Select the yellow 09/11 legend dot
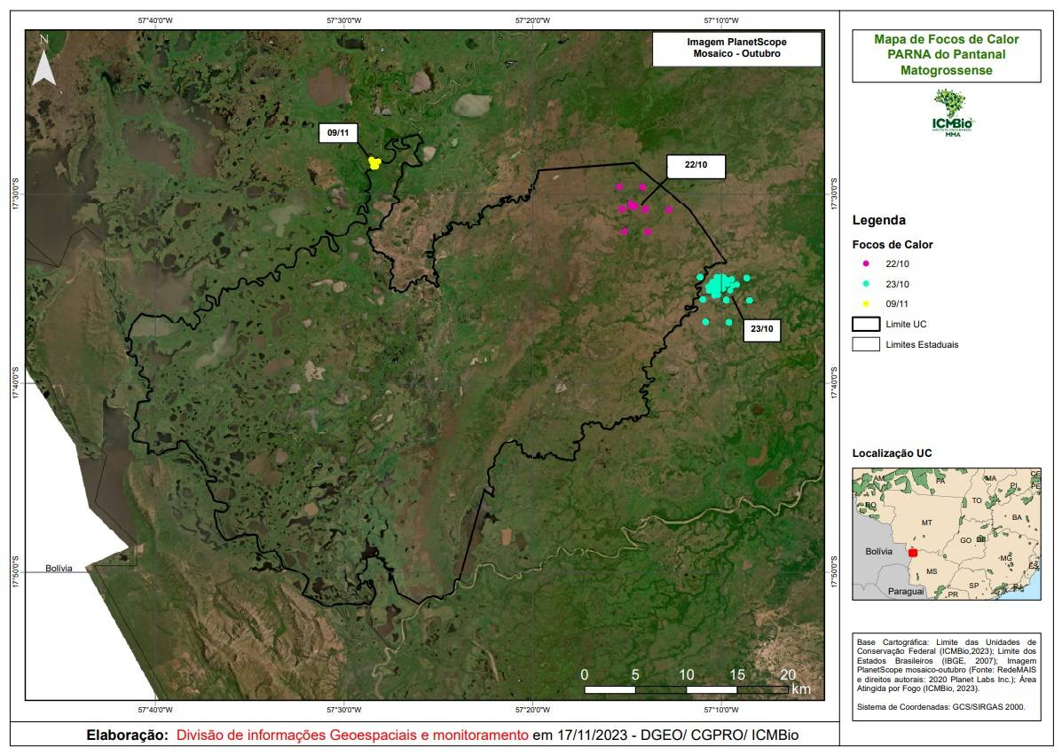The width and height of the screenshot is (1062, 755). [866, 303]
